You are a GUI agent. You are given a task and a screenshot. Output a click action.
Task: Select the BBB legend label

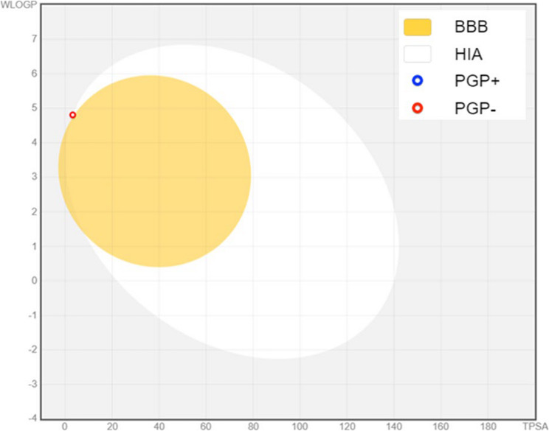(x=471, y=27)
